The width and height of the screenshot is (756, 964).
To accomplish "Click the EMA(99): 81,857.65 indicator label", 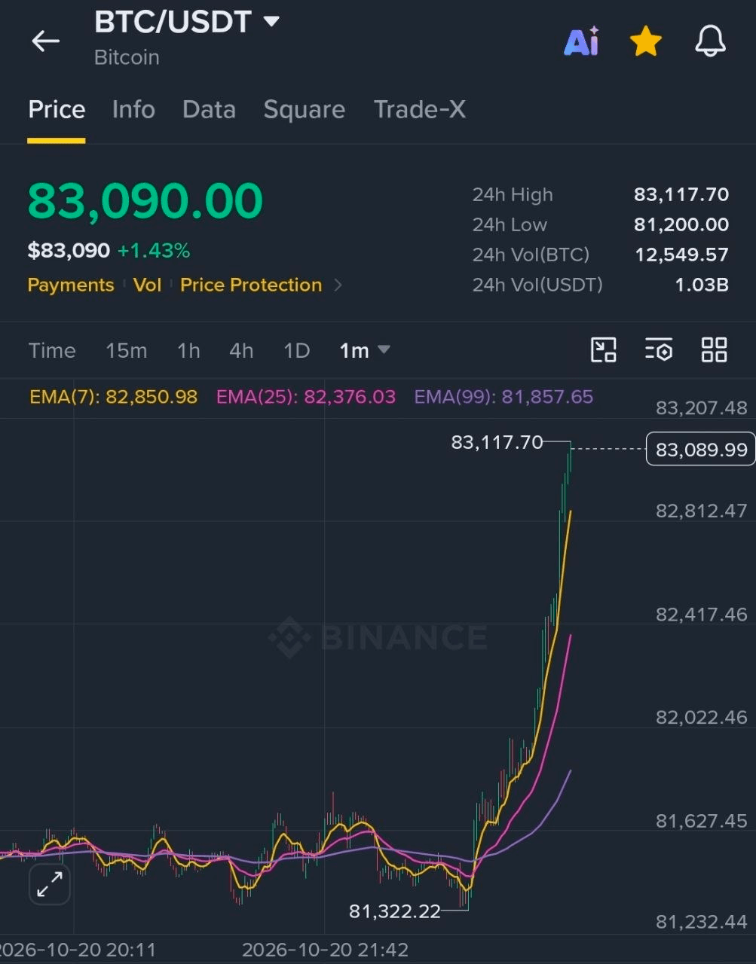I will pos(503,396).
